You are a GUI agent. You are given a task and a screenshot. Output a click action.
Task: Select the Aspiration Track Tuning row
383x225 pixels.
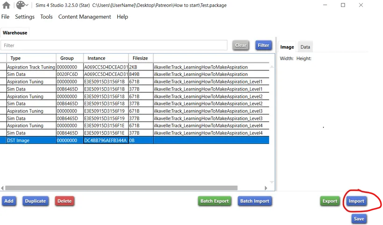click(135, 67)
